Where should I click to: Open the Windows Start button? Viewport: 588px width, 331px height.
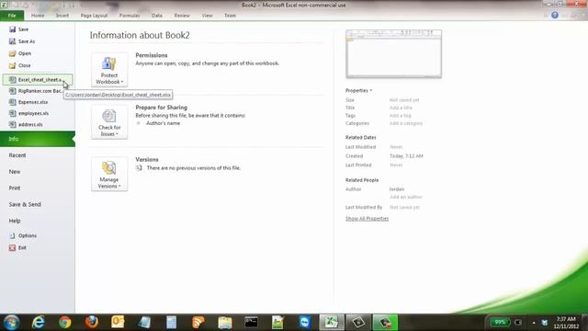click(11, 323)
